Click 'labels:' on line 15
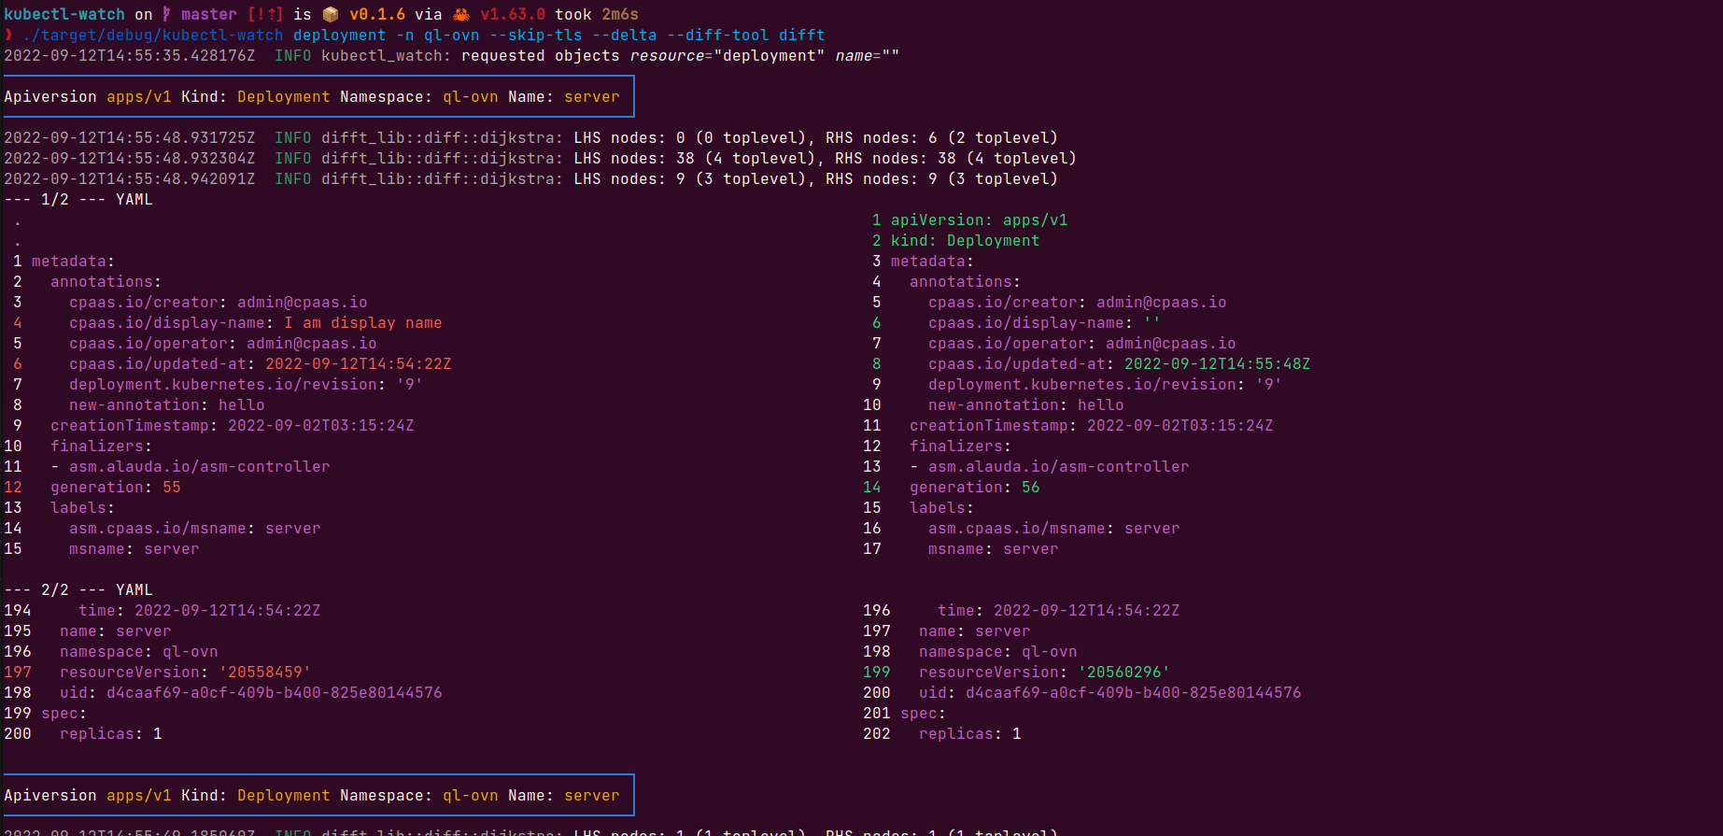 pyautogui.click(x=942, y=507)
